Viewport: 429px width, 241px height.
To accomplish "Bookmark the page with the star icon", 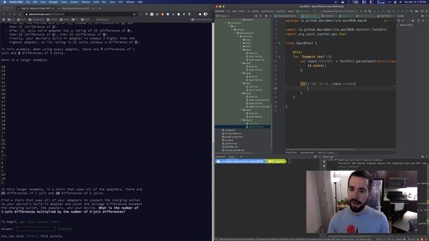I will tap(134, 14).
